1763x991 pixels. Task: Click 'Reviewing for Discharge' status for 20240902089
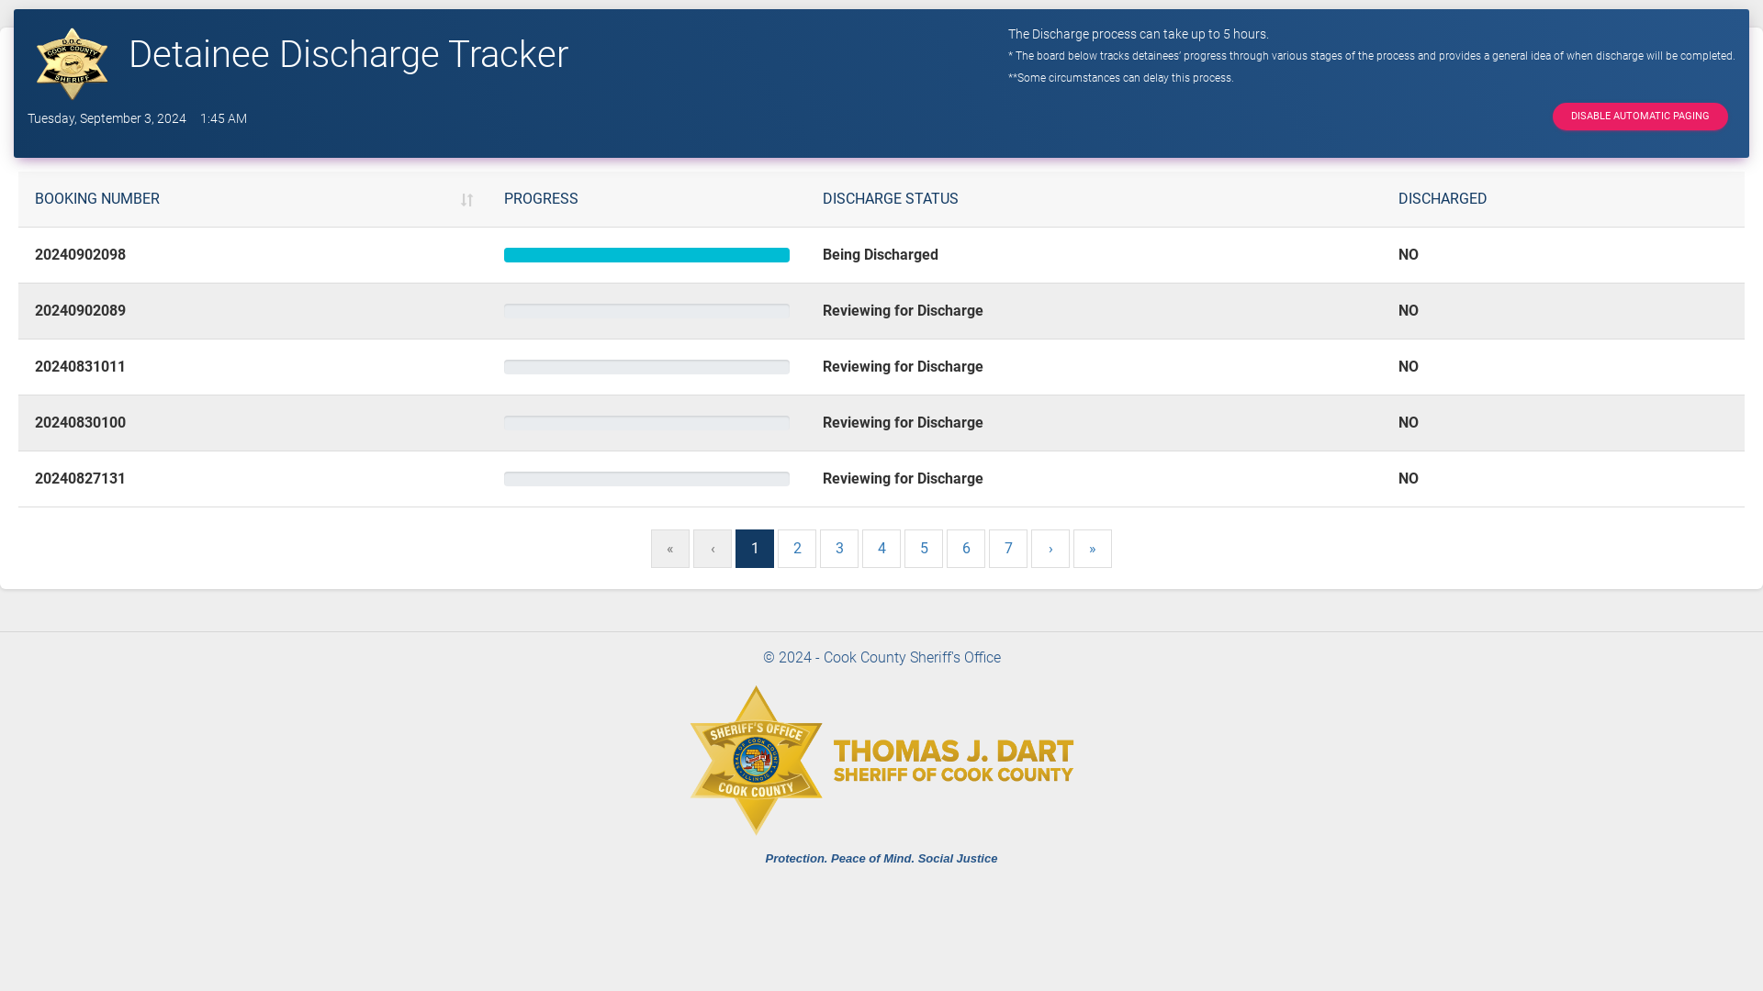(903, 311)
